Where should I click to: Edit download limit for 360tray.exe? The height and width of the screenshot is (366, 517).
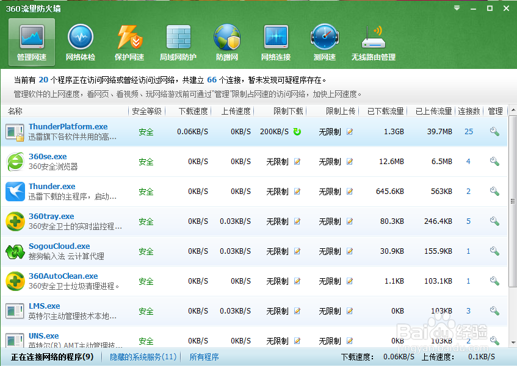(297, 221)
